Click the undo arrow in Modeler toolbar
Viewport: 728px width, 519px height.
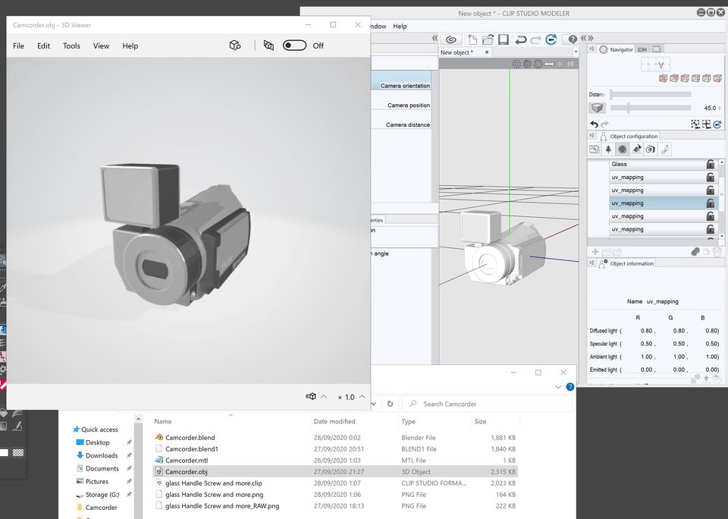[x=520, y=39]
